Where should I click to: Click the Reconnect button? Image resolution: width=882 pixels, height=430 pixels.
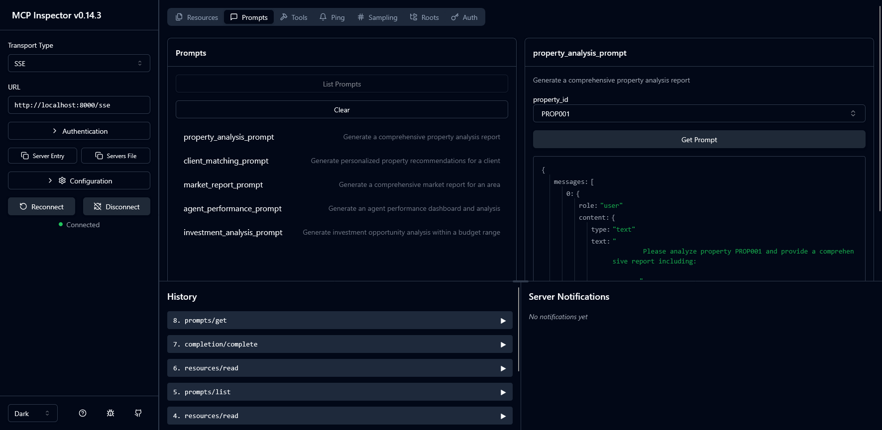pyautogui.click(x=41, y=206)
